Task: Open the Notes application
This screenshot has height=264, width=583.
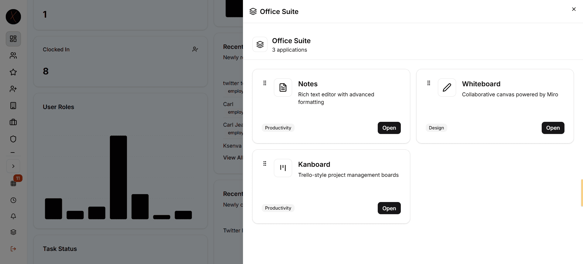Action: 389,128
